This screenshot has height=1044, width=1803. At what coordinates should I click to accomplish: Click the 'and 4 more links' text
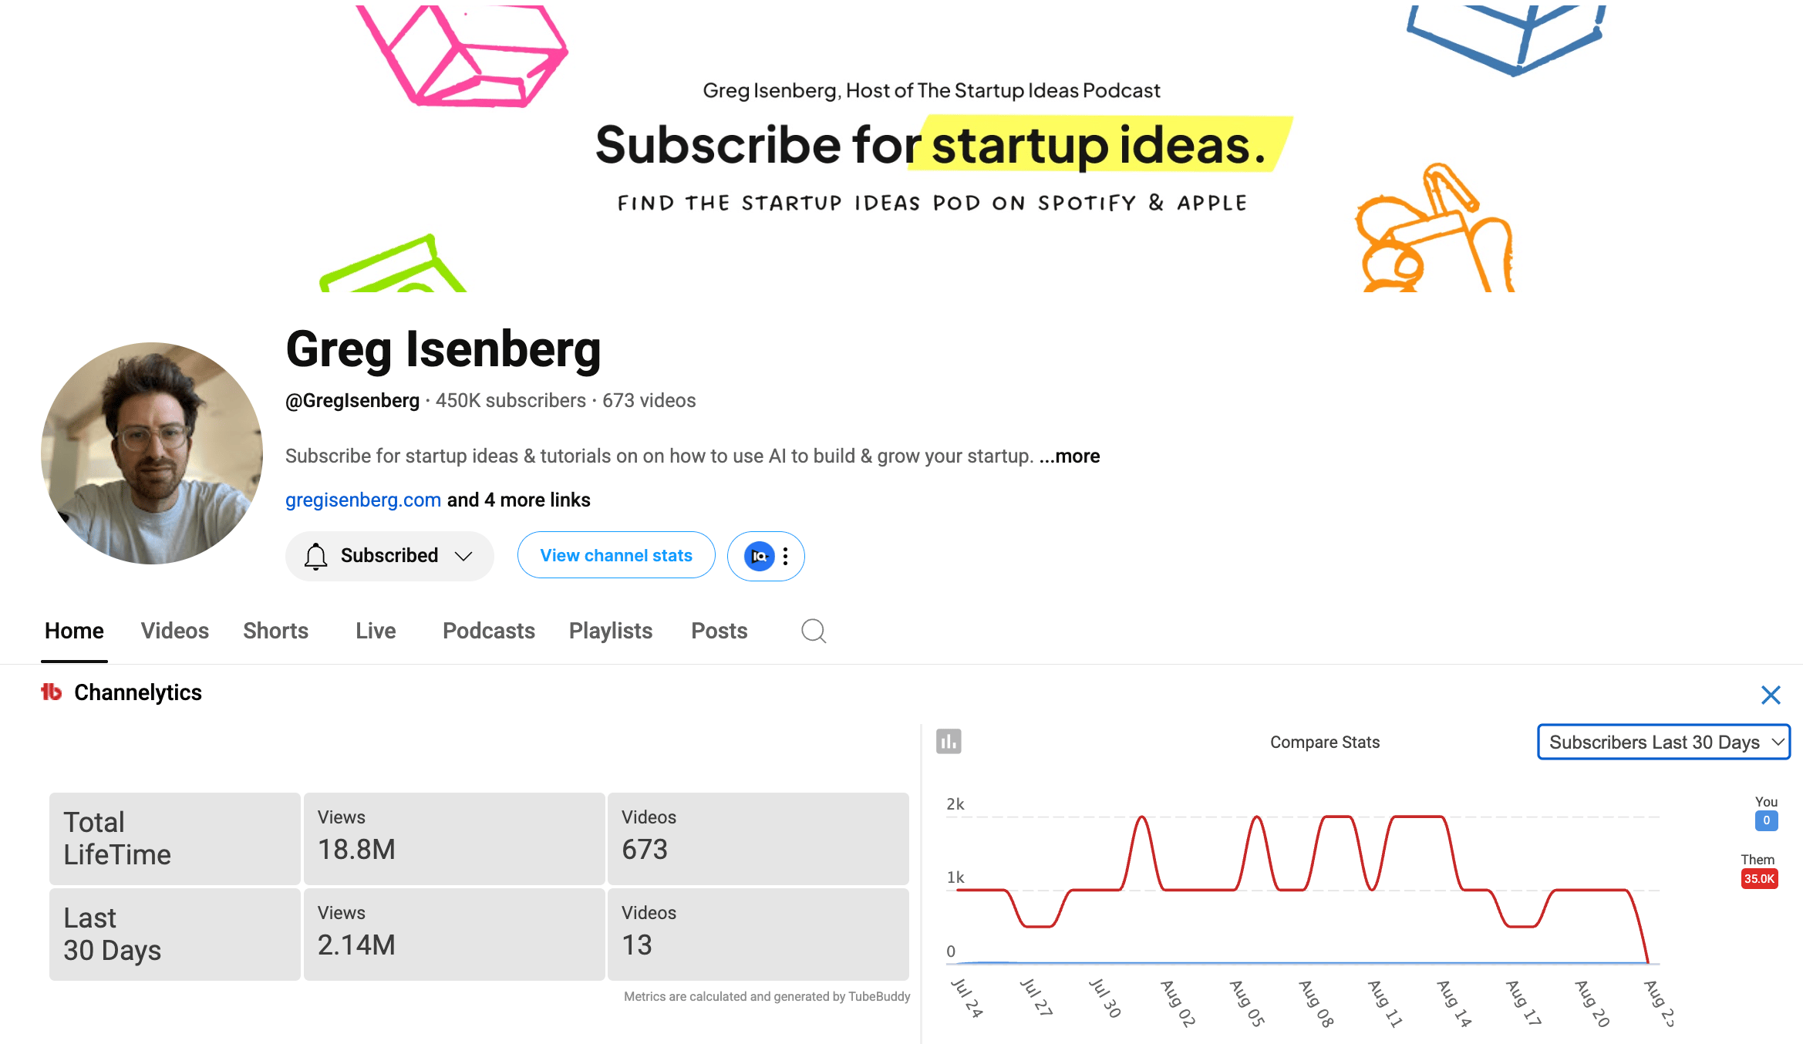[x=519, y=500]
